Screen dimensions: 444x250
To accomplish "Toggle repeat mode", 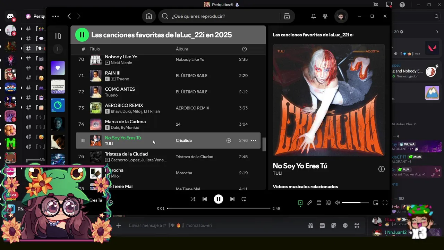I will pos(244,199).
